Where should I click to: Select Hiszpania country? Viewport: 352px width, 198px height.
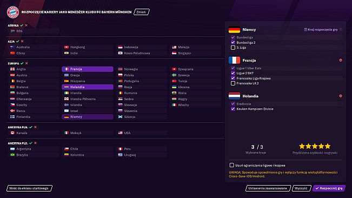88,81
